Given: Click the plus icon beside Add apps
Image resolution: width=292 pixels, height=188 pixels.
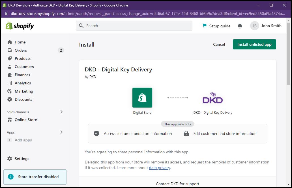Looking at the screenshot, I should [10, 140].
